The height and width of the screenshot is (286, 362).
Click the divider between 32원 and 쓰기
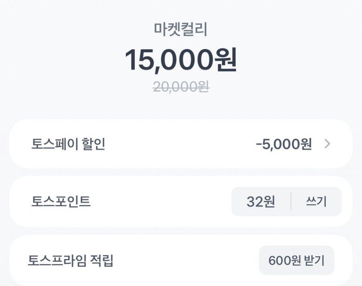coord(291,202)
